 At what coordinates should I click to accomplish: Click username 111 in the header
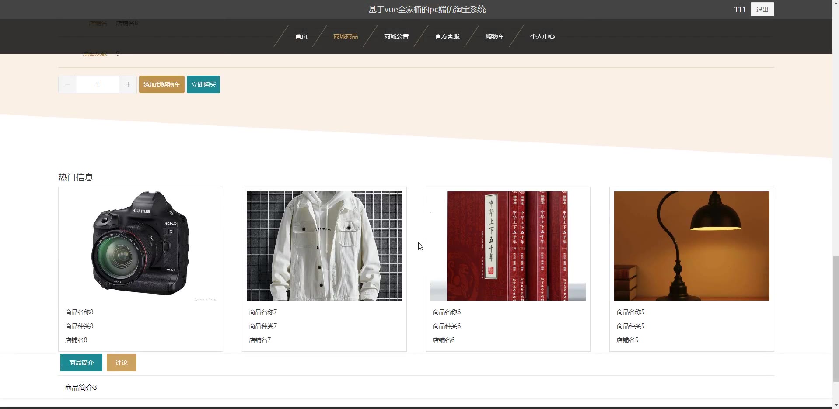tap(740, 9)
